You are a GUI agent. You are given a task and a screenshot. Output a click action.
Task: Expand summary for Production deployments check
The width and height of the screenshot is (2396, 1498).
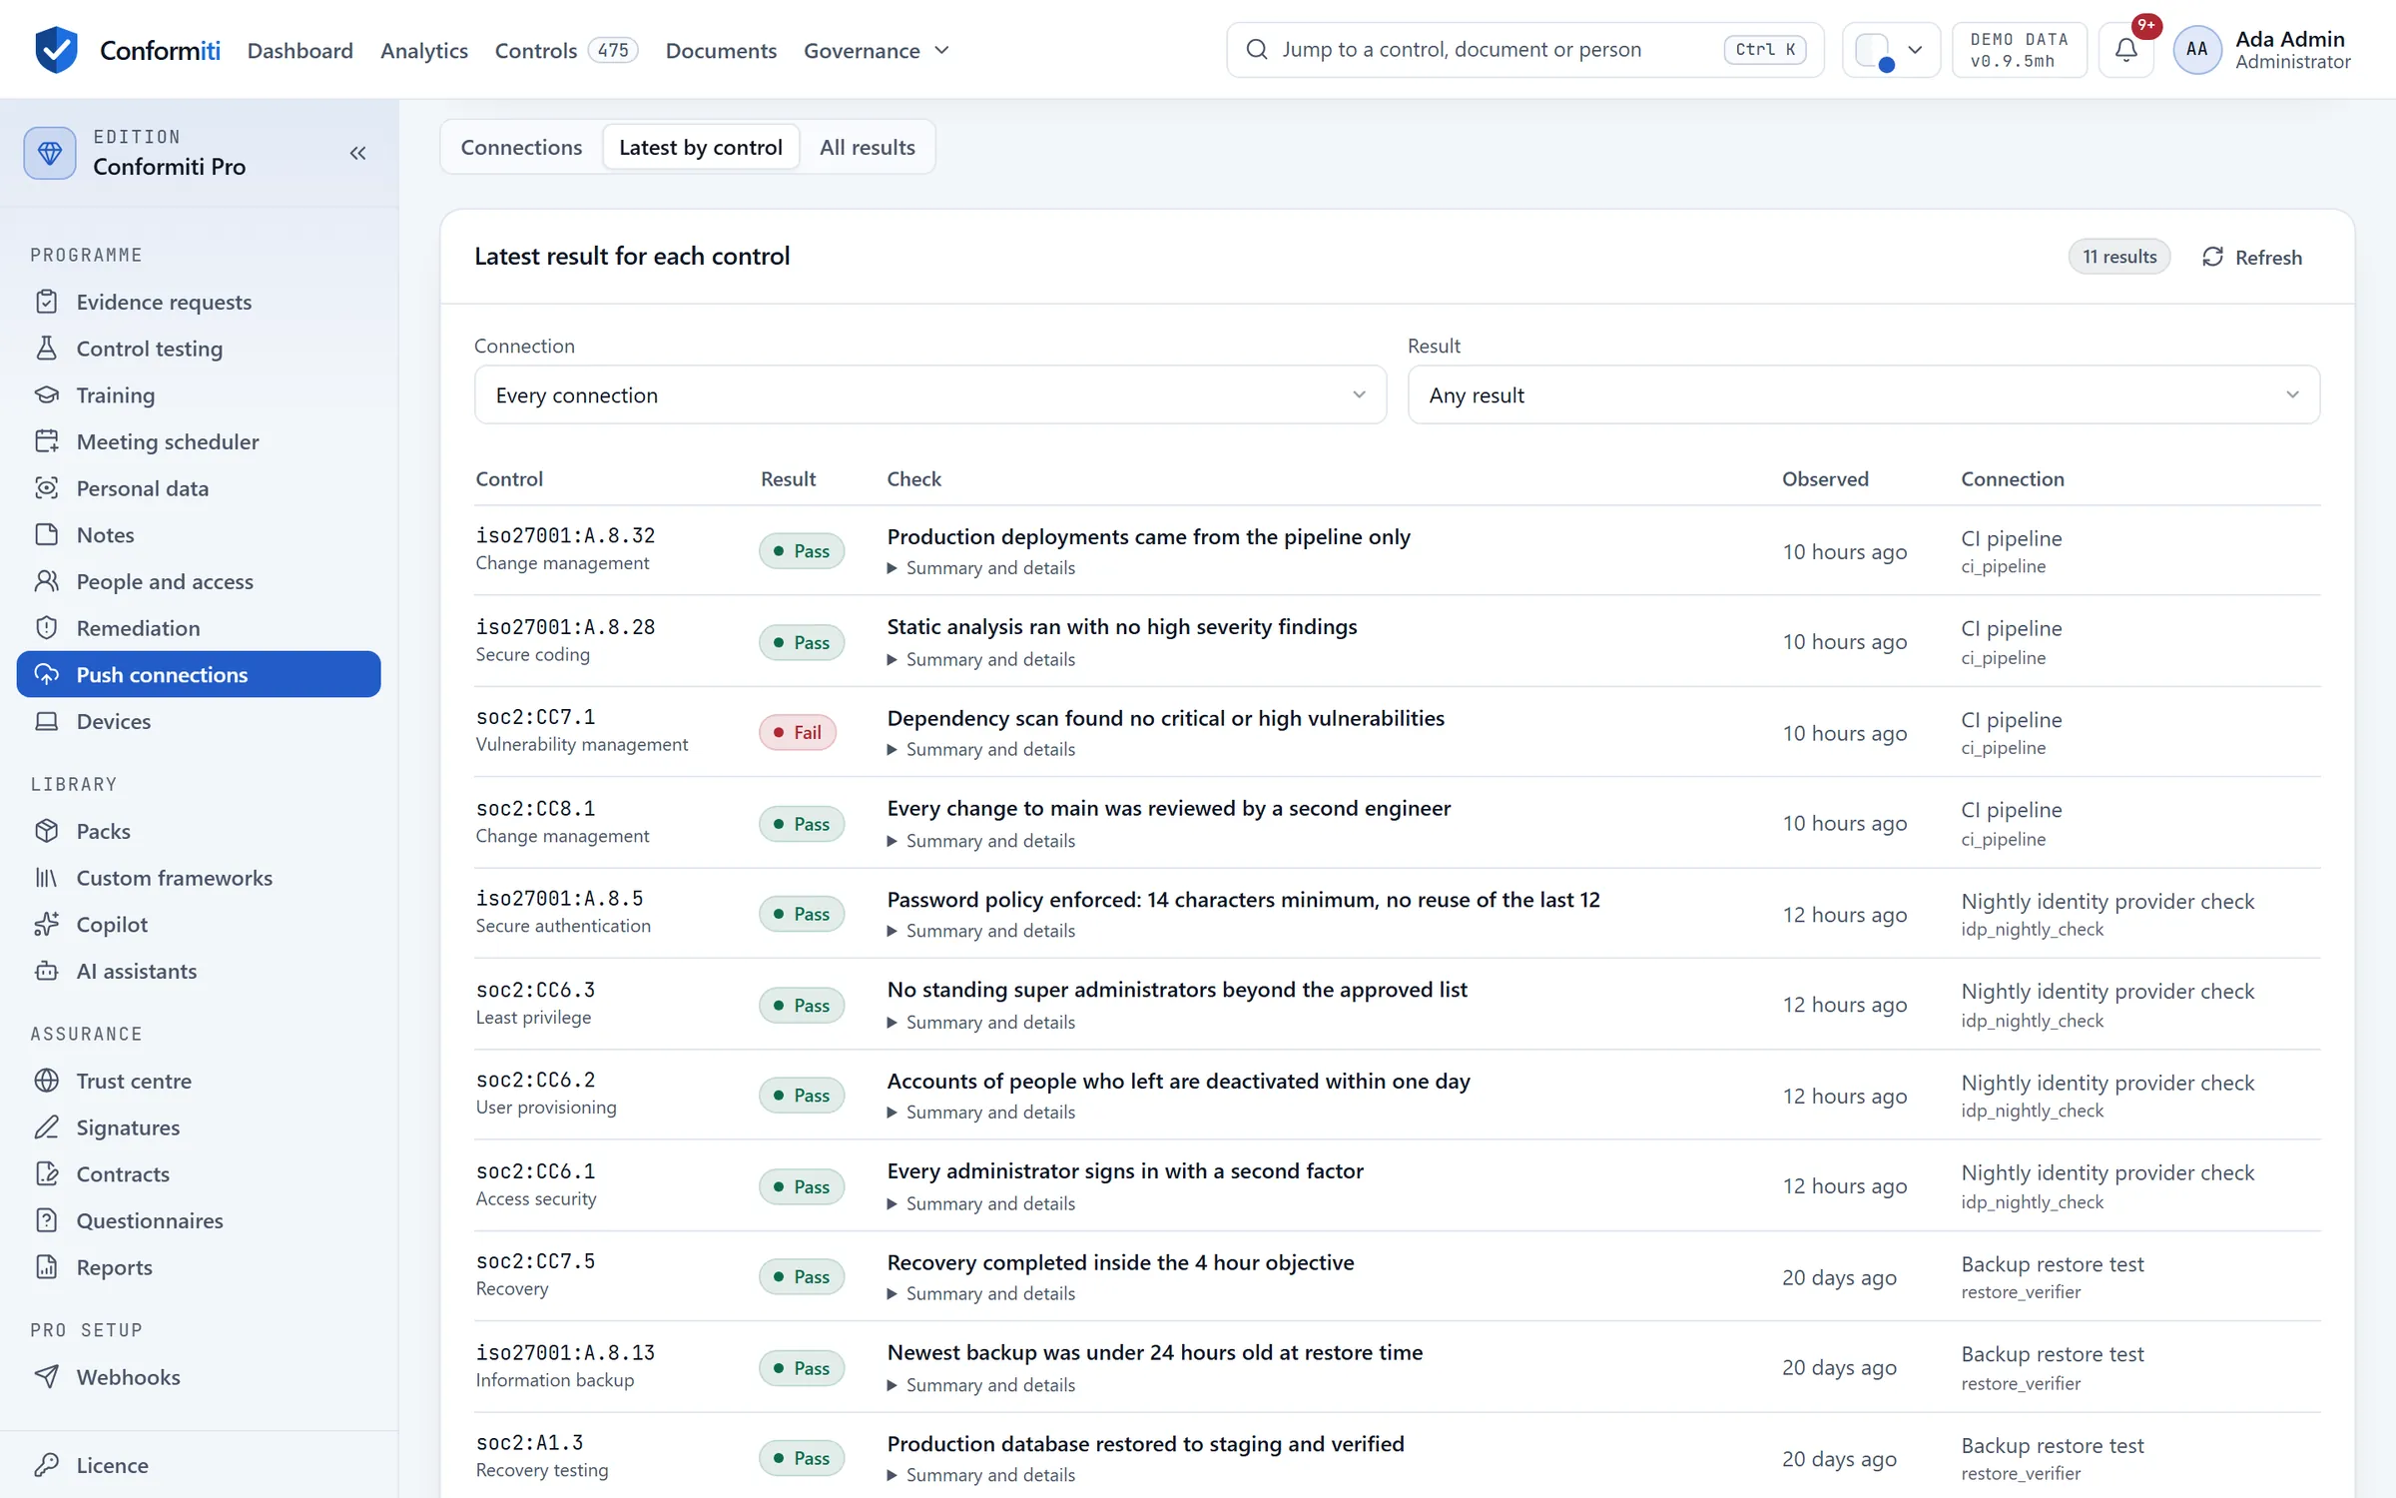pyautogui.click(x=981, y=568)
